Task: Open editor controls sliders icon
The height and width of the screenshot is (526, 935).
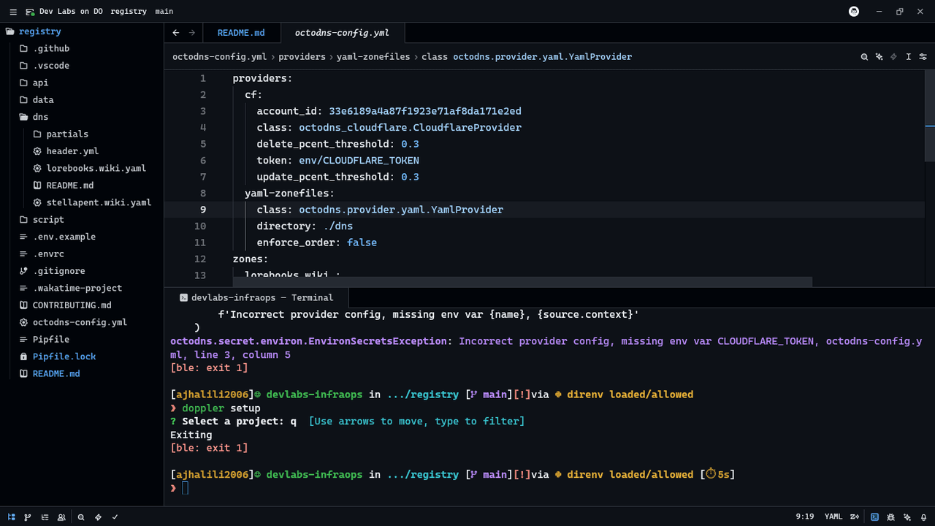Action: click(x=923, y=57)
